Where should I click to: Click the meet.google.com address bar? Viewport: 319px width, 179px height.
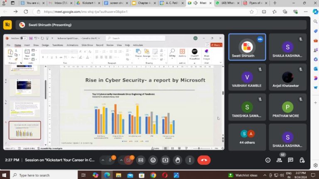click(x=125, y=12)
